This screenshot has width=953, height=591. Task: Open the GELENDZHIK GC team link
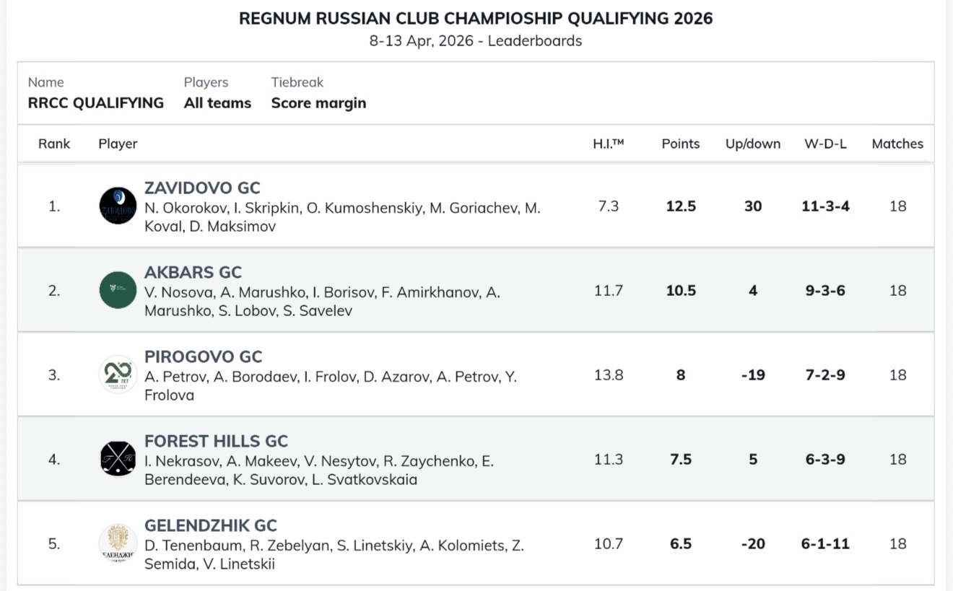pos(211,525)
